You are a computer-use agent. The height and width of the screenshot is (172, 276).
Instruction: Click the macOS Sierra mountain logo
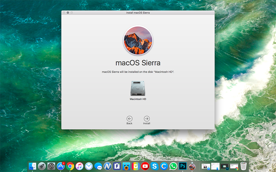pyautogui.click(x=138, y=40)
